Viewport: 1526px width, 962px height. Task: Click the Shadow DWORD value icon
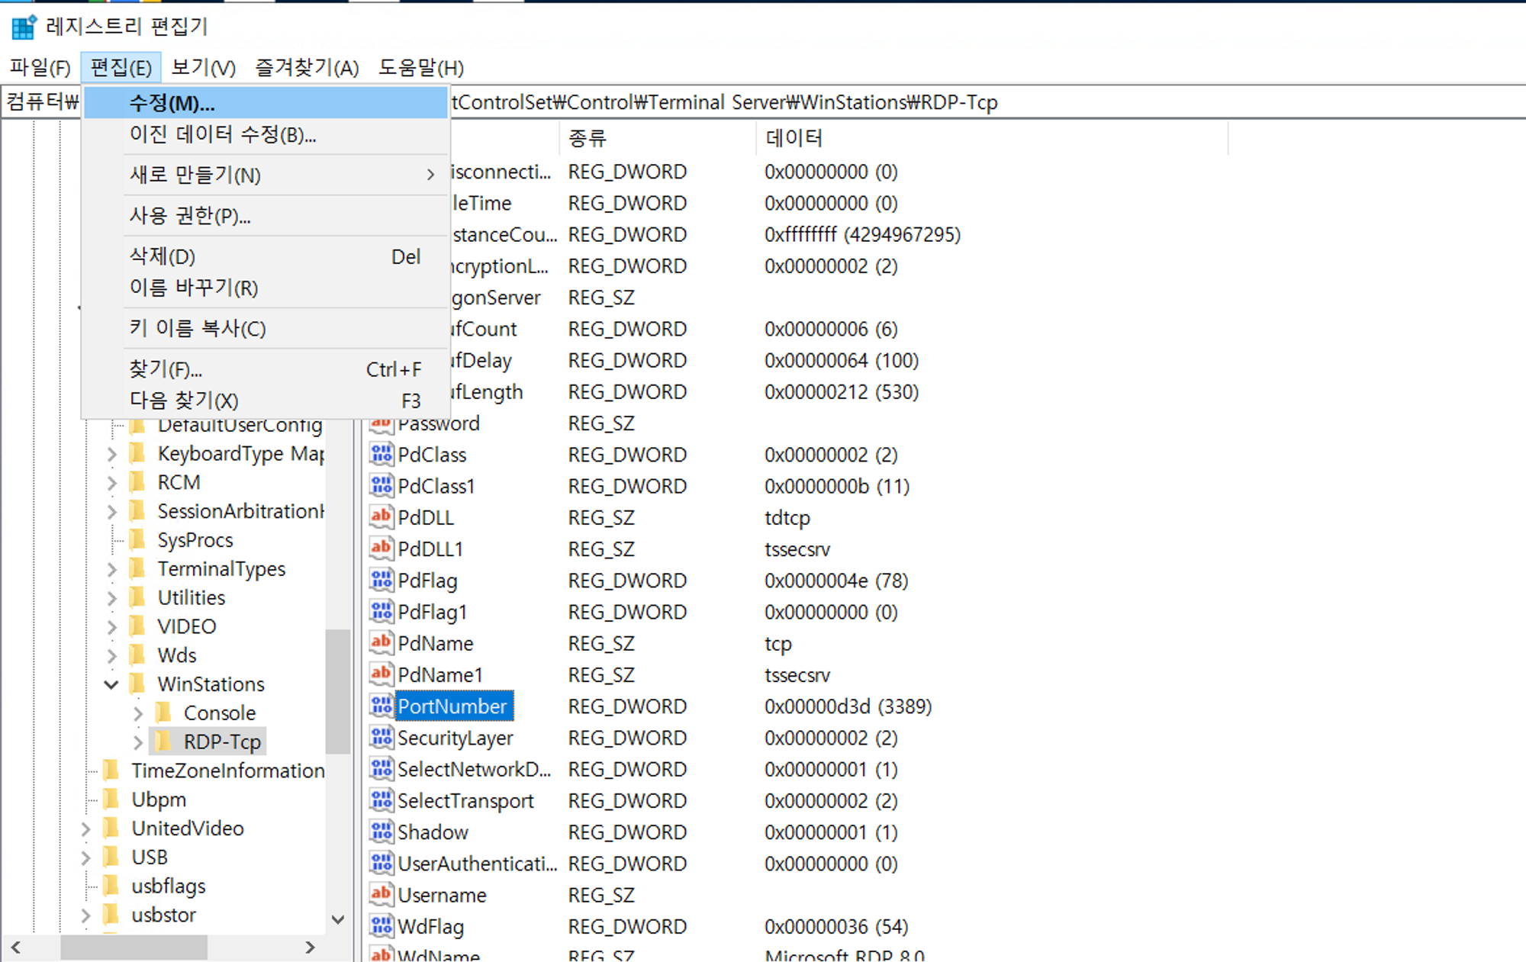381,832
